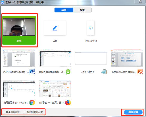Switch to the 基本 tab
The height and width of the screenshot is (117, 146).
(x=64, y=10)
